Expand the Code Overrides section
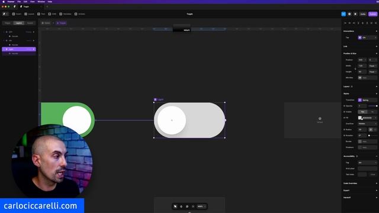 coord(377,183)
